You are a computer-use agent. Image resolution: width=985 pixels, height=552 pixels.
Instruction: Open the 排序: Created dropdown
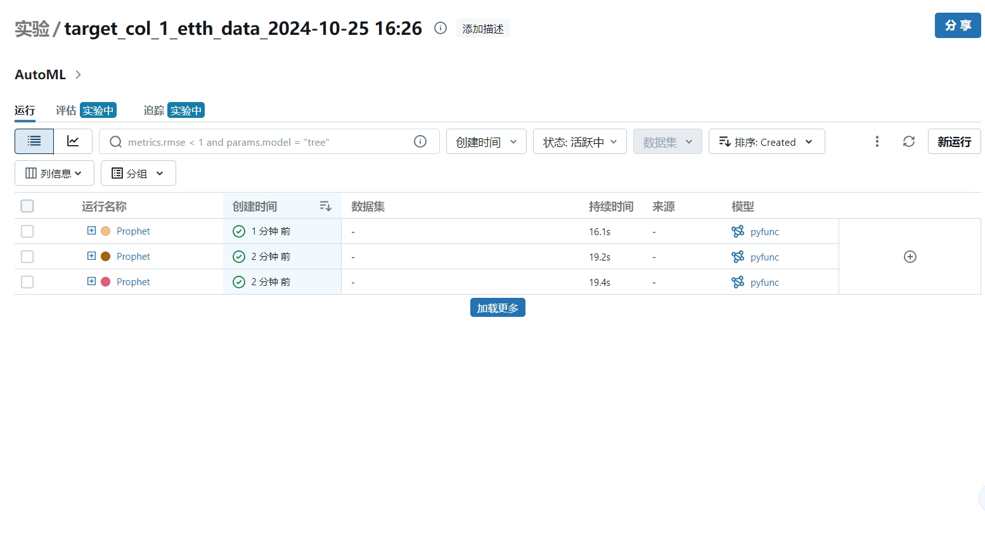[767, 141]
